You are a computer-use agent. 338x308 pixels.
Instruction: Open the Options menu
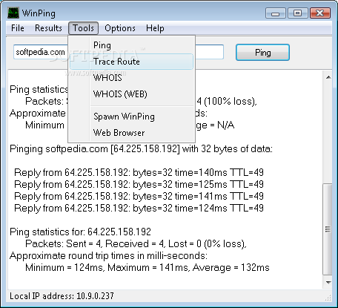point(120,28)
